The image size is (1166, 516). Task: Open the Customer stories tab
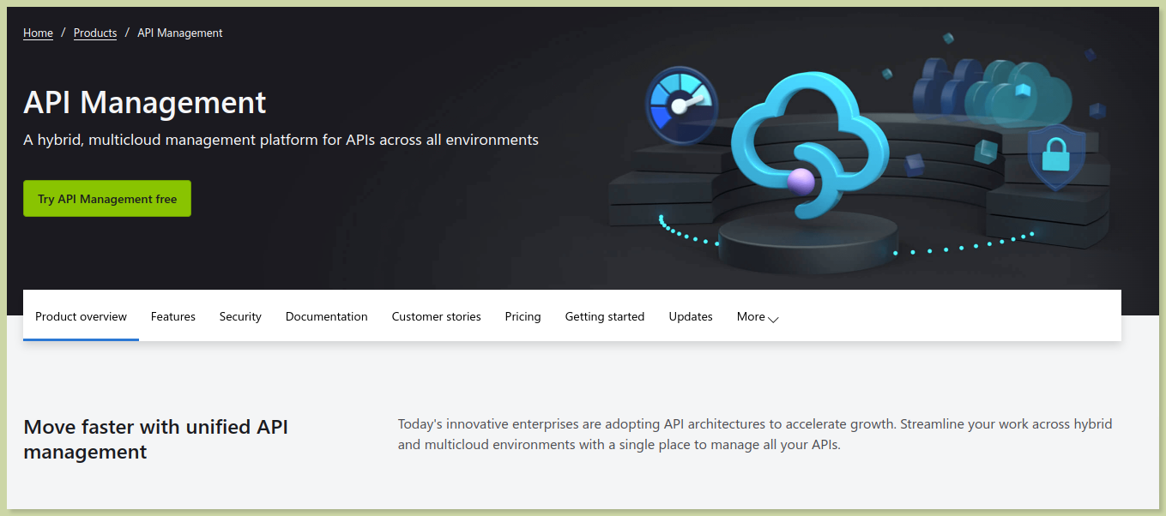(x=437, y=316)
